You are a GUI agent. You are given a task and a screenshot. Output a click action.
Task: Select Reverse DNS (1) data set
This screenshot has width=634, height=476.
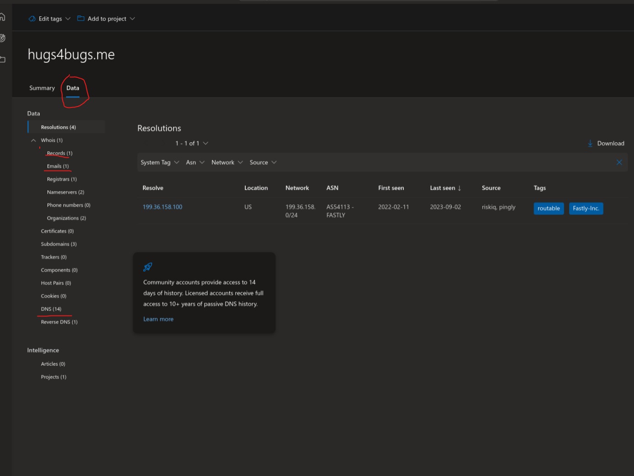click(x=59, y=322)
